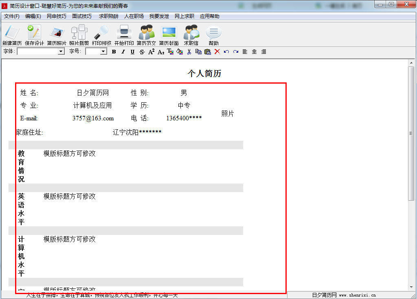Open the 面试技巧 menu

tap(82, 16)
